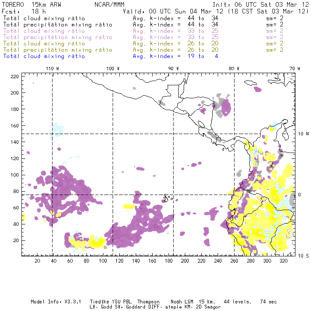
Task: Click the black "Total precipitation mixing ratio" legend row
Action: click(58, 25)
